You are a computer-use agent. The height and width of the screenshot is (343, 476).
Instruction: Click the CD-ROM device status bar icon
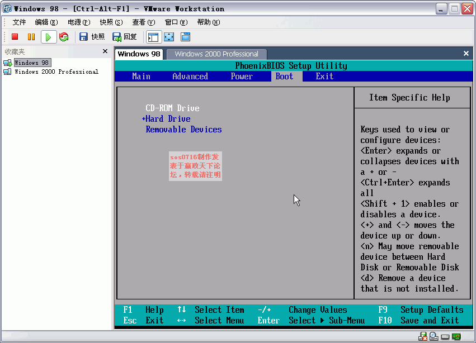point(434,336)
